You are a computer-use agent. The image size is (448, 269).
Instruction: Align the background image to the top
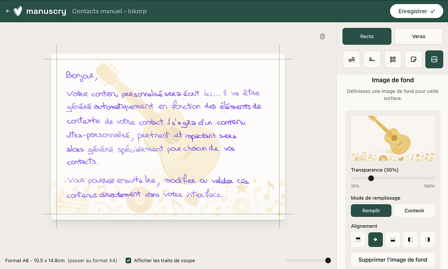pyautogui.click(x=358, y=240)
